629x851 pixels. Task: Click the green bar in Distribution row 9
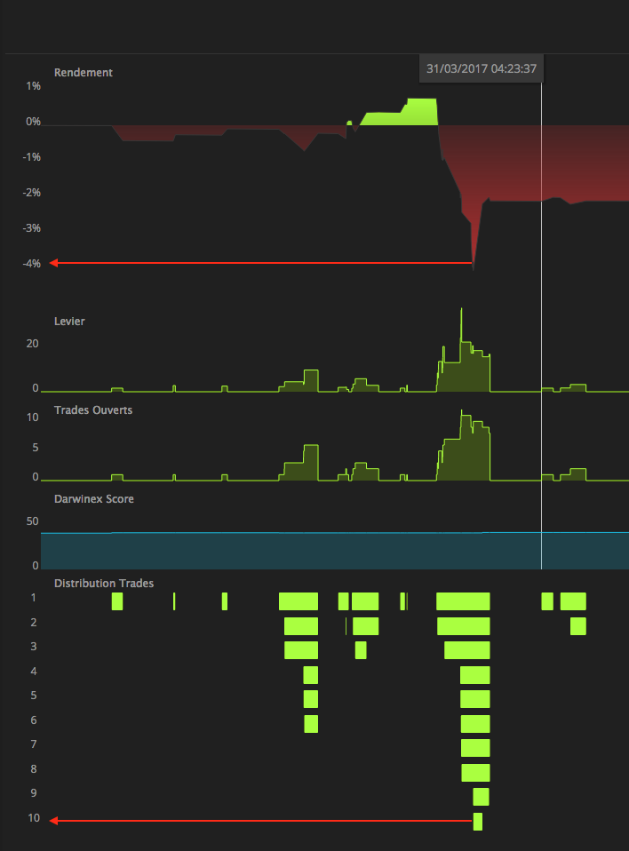(481, 797)
